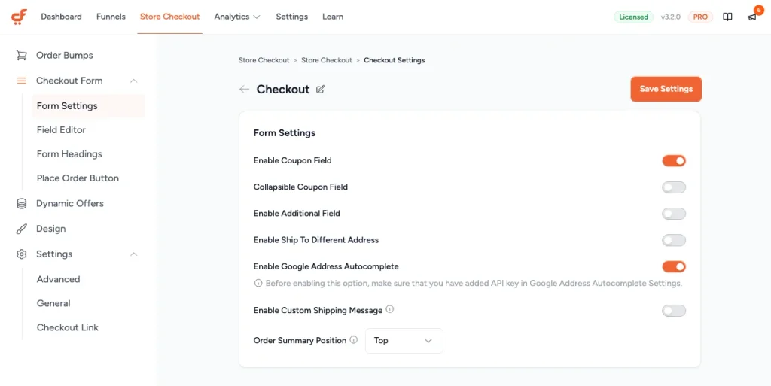The width and height of the screenshot is (771, 386).
Task: Go to the Funnels tab
Action: click(111, 17)
